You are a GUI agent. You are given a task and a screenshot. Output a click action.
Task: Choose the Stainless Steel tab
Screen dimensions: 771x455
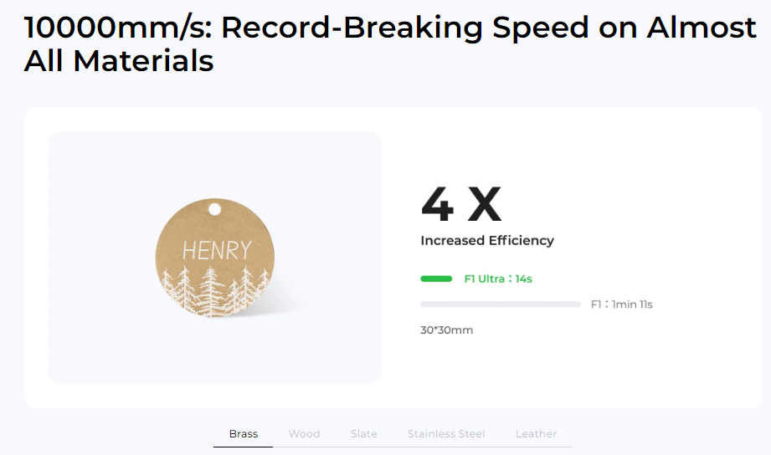(446, 434)
